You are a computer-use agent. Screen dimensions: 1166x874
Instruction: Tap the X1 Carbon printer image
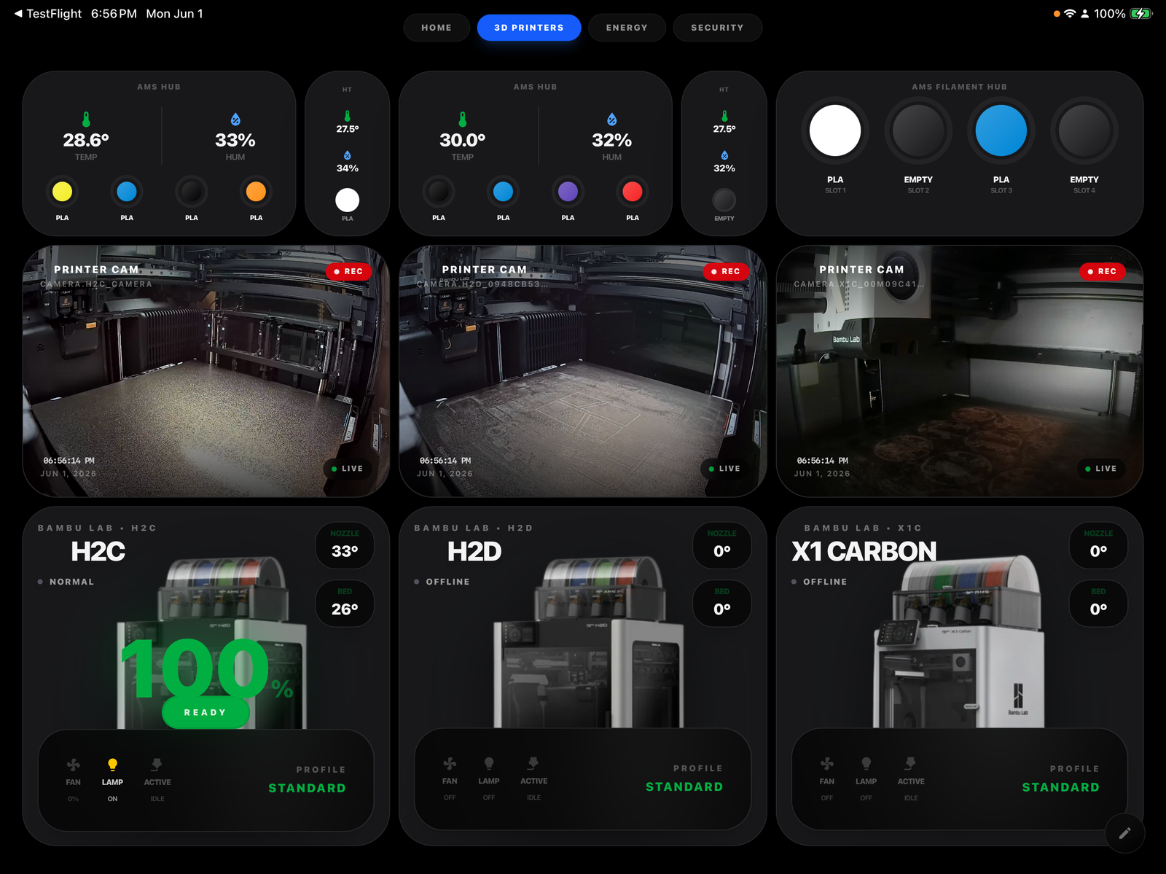point(959,641)
